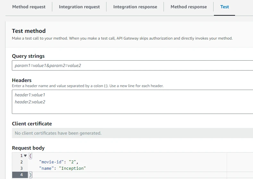Click the active Test tab
253x179 pixels.
(x=224, y=7)
